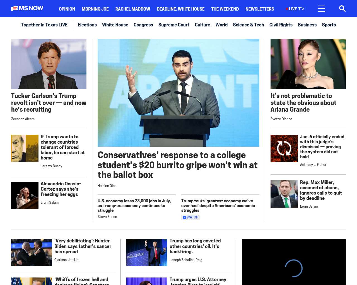The height and width of the screenshot is (285, 357).
Task: Open Rachel Maddow show page
Action: [x=133, y=9]
